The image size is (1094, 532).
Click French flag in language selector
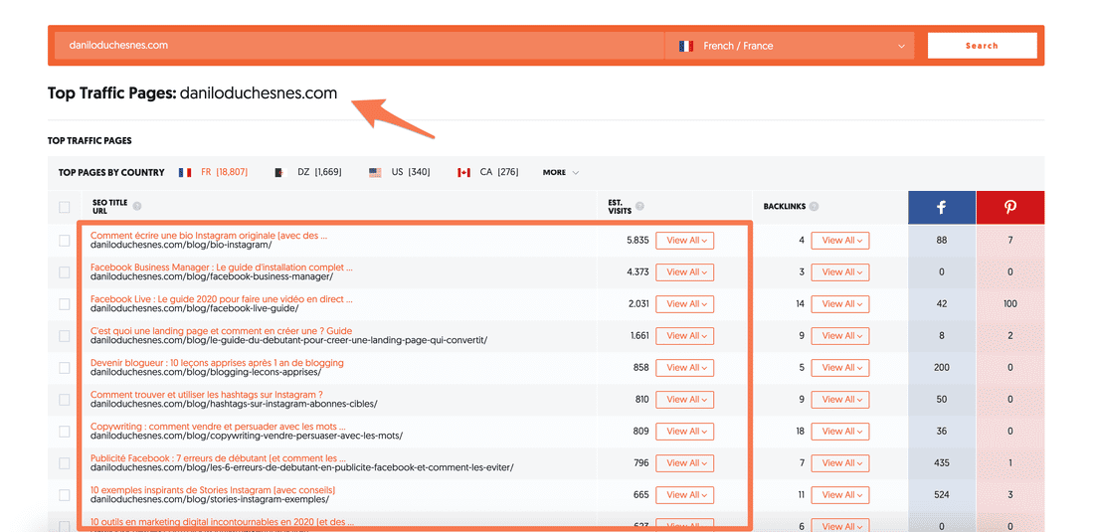(x=686, y=46)
